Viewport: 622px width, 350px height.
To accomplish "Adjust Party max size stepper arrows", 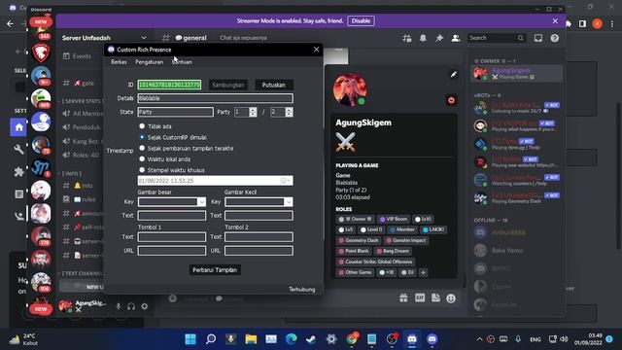I will point(290,112).
